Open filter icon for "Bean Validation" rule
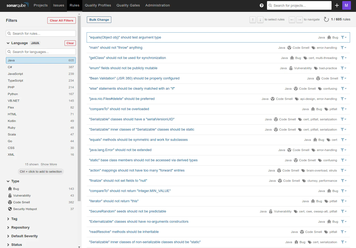 click(344, 78)
